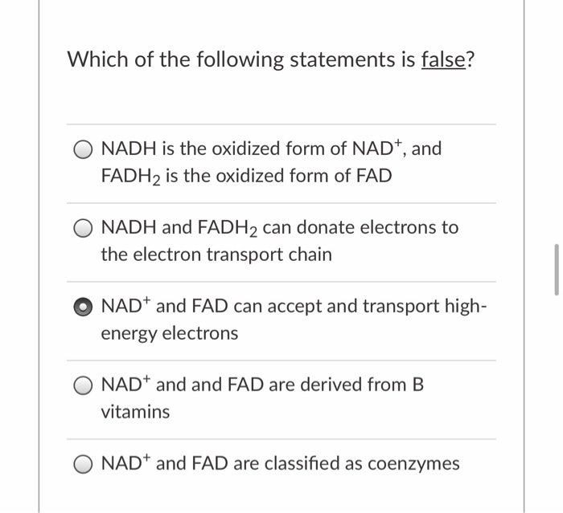Click the answer text 'NAD+ and FAD are classified as coenzymes'
This screenshot has width=563, height=513.
pyautogui.click(x=281, y=463)
